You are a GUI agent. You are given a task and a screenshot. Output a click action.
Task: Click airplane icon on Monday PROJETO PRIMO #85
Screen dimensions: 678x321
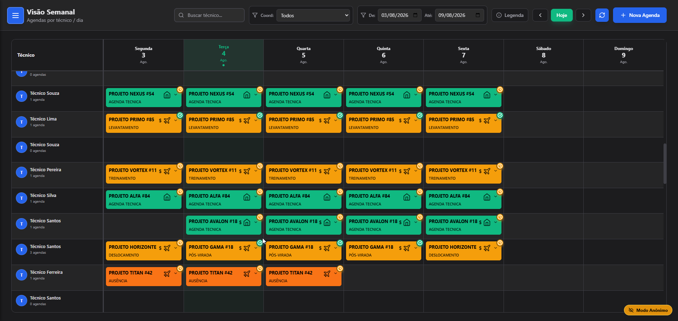[x=167, y=121]
